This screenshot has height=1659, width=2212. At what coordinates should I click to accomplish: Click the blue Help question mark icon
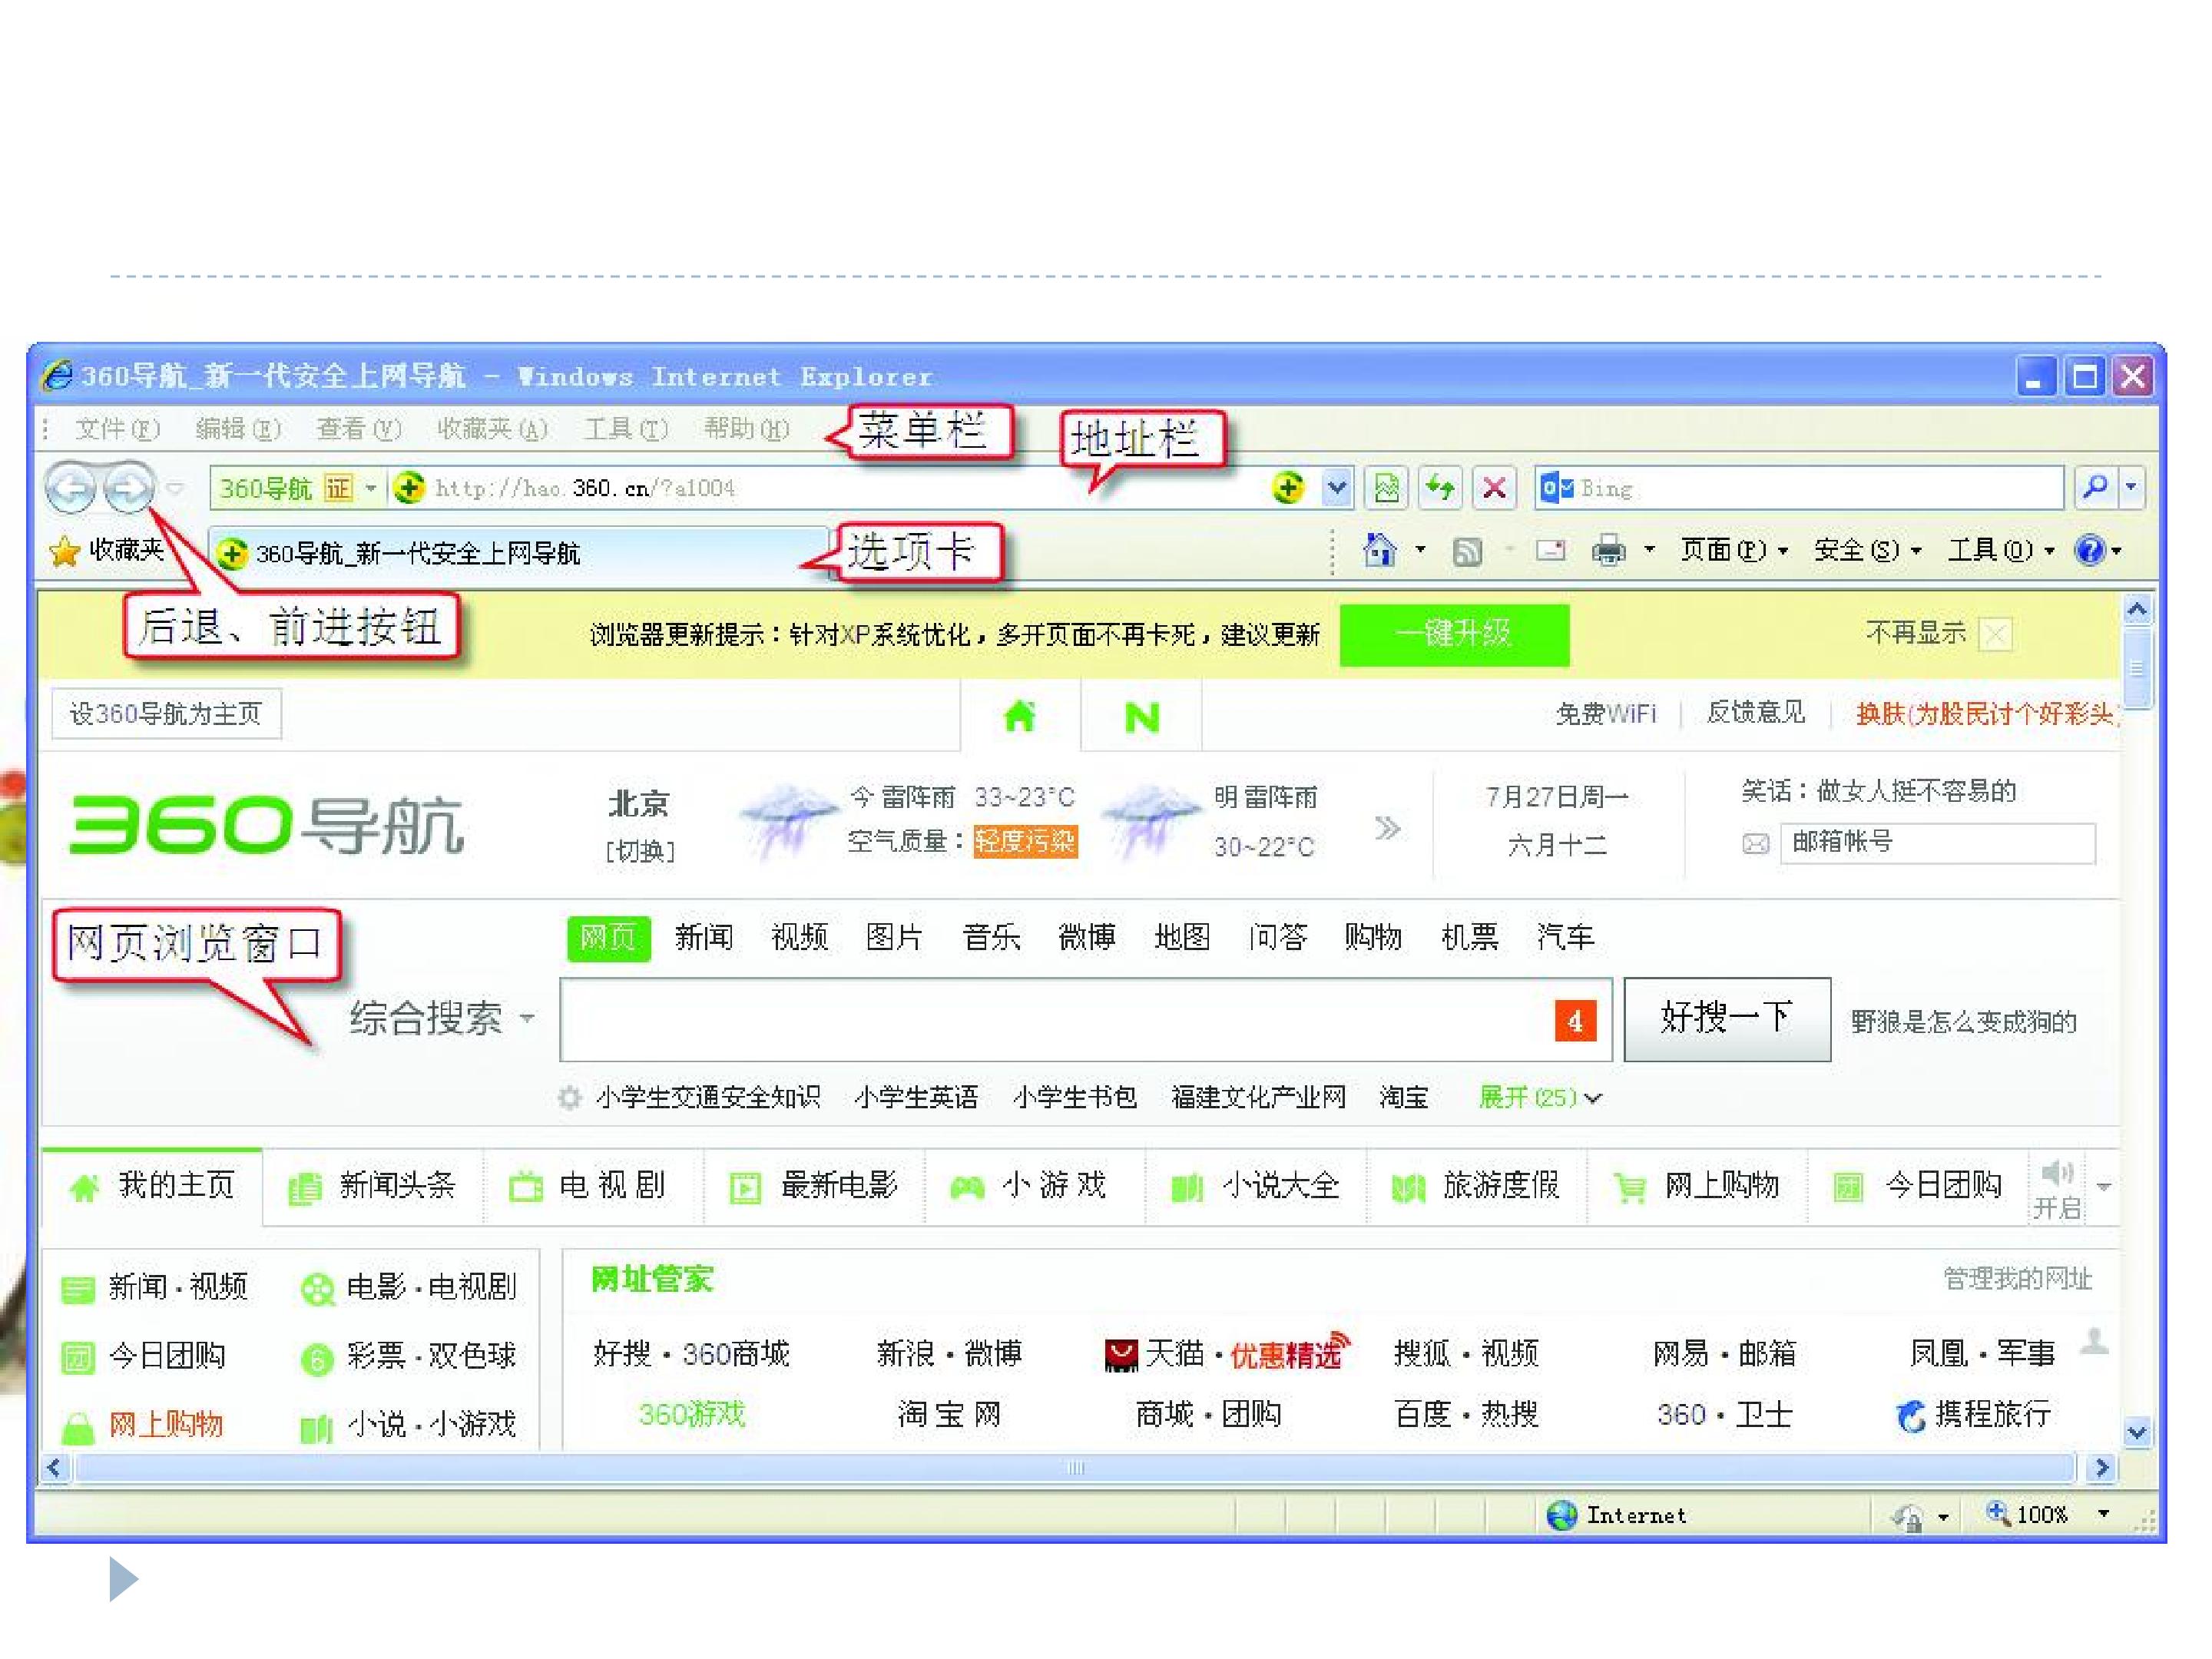(2089, 550)
